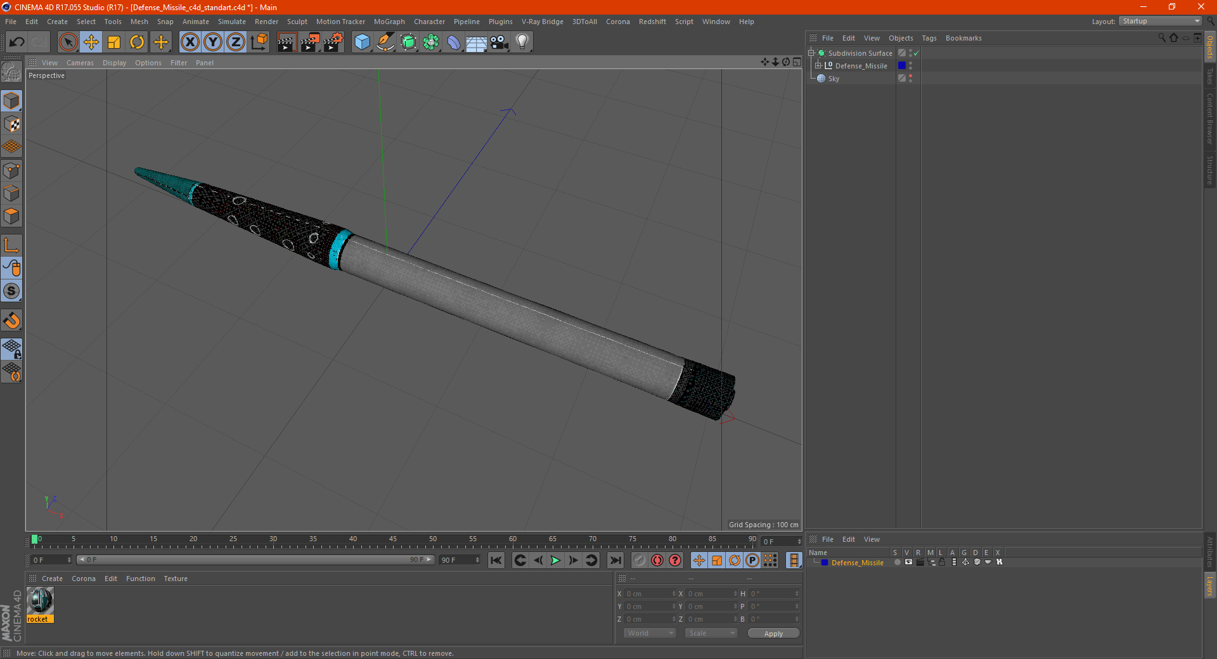Open the spline Pen tool
The height and width of the screenshot is (659, 1217).
[x=385, y=42]
